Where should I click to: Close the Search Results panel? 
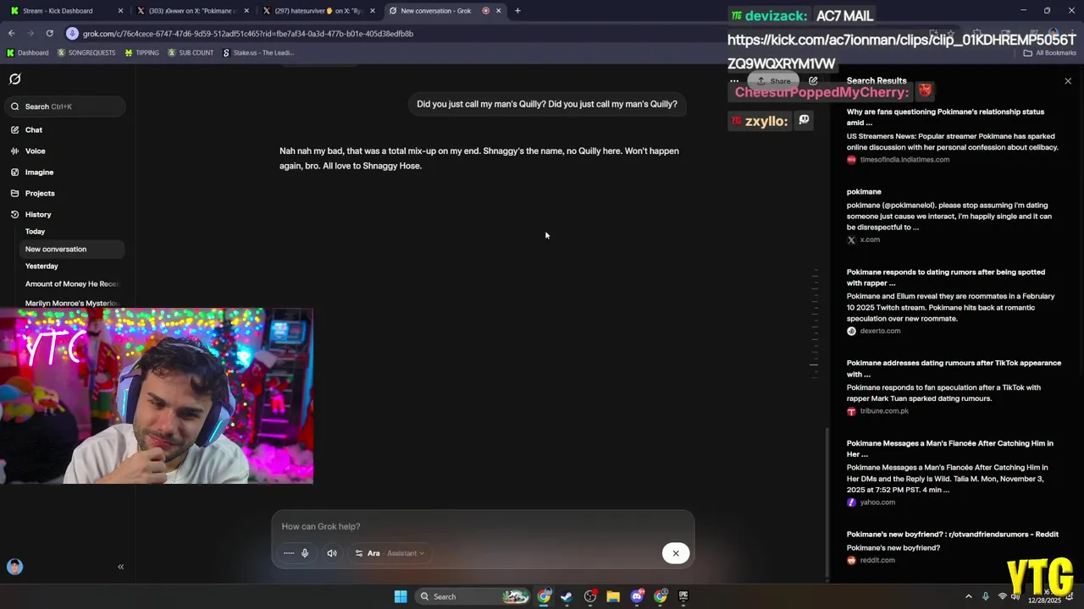pyautogui.click(x=1068, y=81)
